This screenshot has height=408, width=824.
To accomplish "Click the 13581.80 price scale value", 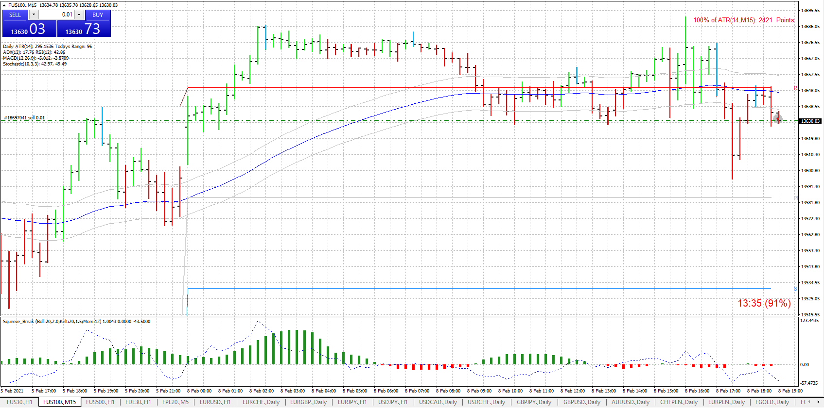I will click(x=810, y=203).
